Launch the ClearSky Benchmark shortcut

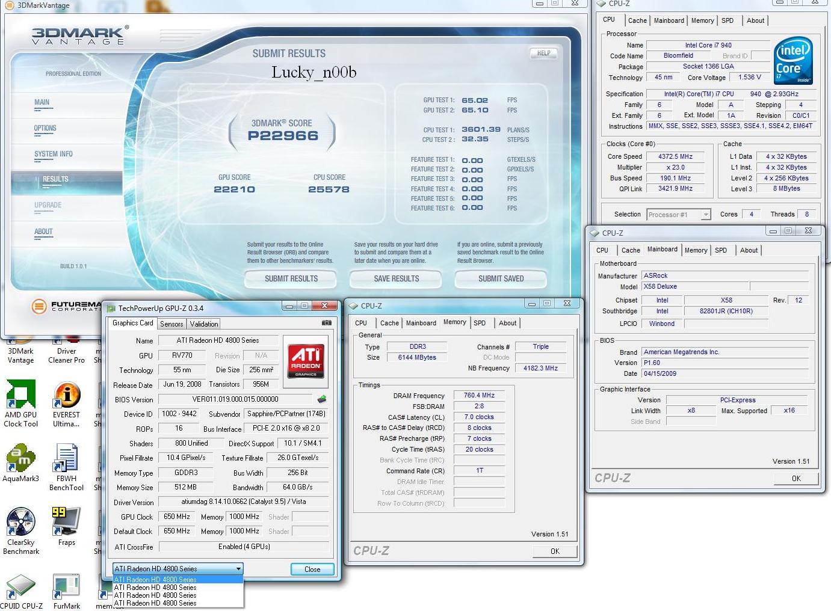point(20,531)
